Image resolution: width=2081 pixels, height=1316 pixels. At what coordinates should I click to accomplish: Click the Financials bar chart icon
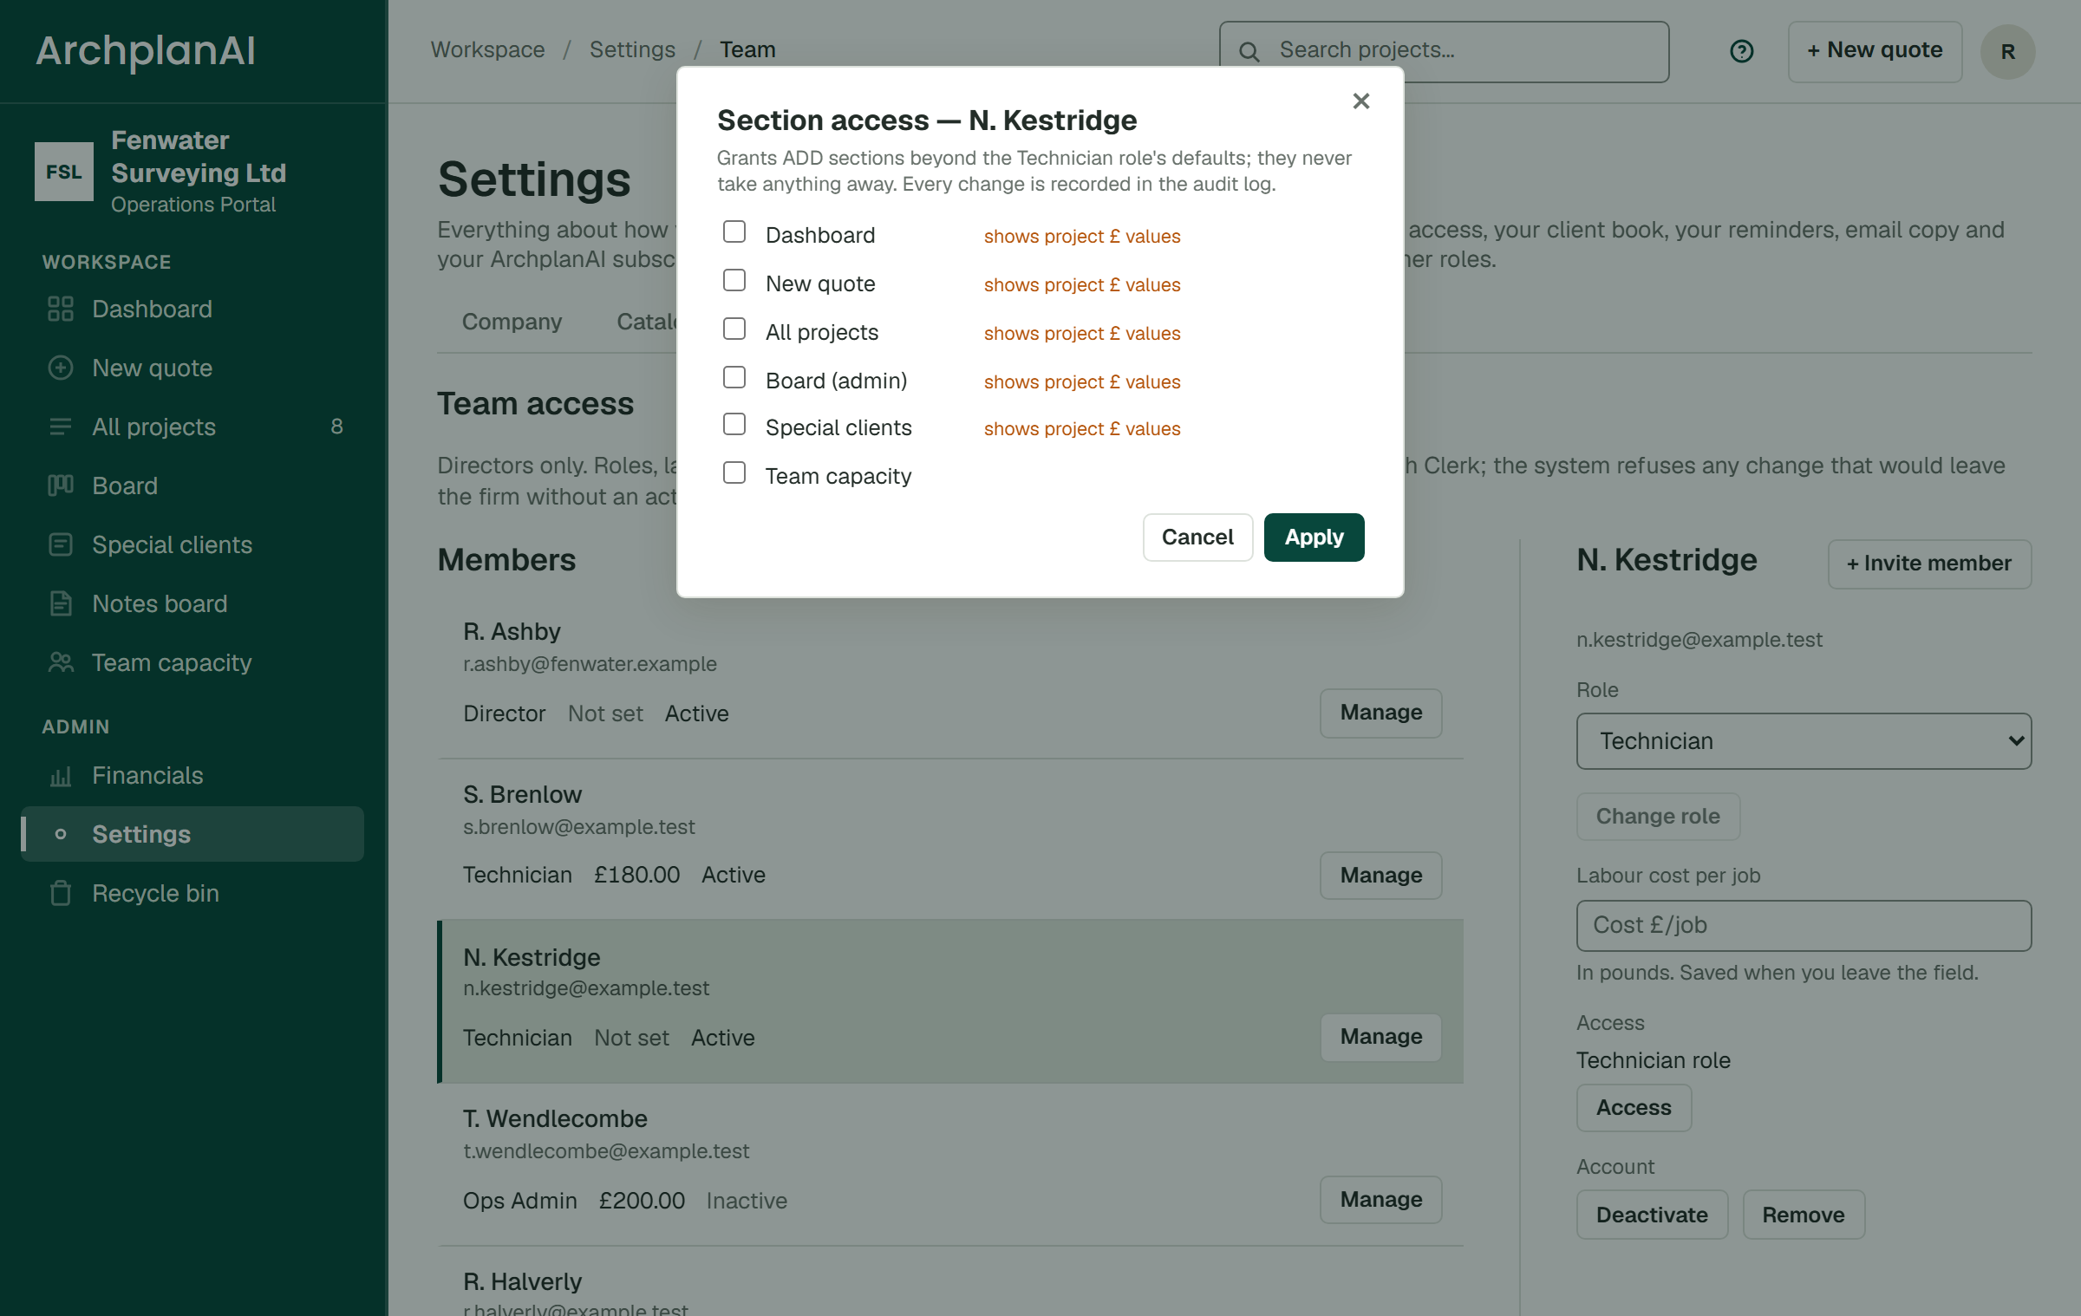61,775
